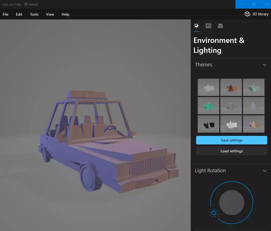
Task: Open the 3D library
Action: pyautogui.click(x=257, y=14)
